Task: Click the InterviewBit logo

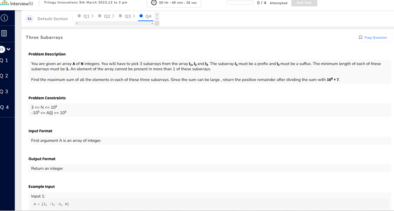Action: (x=17, y=3)
